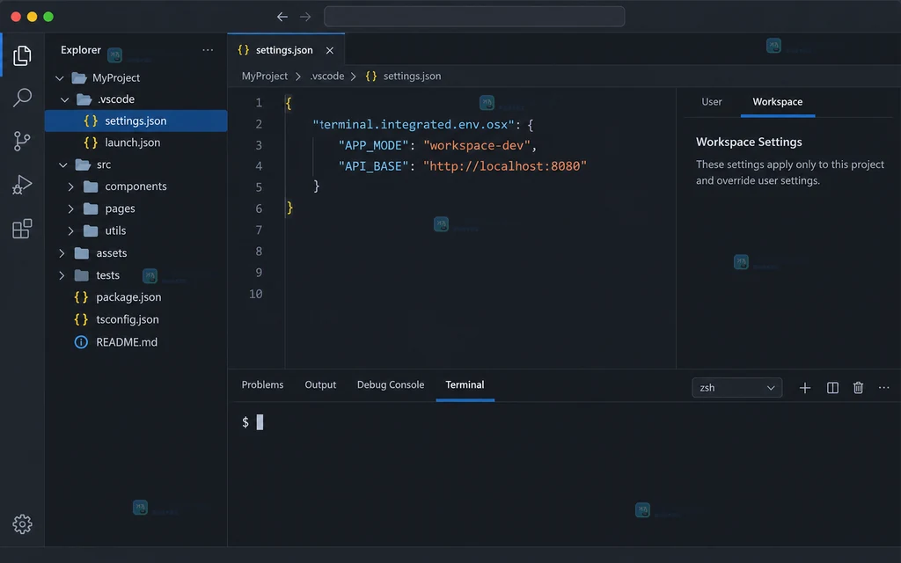Select the Workspace settings tab
Screen dimensions: 901x563
(x=778, y=102)
